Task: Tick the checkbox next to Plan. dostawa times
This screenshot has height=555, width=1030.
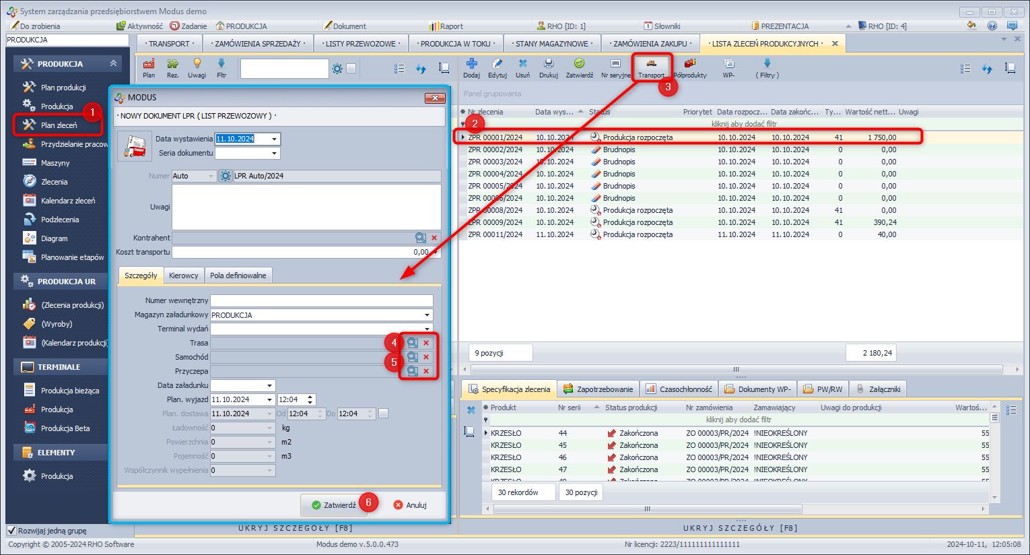Action: (x=384, y=414)
